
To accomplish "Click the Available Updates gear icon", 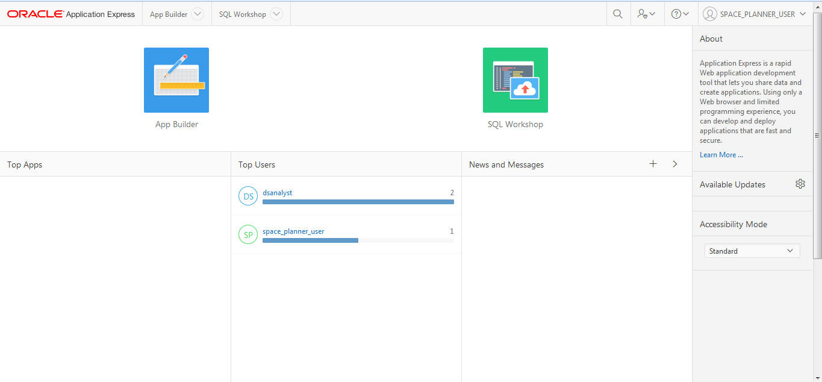I will [800, 184].
